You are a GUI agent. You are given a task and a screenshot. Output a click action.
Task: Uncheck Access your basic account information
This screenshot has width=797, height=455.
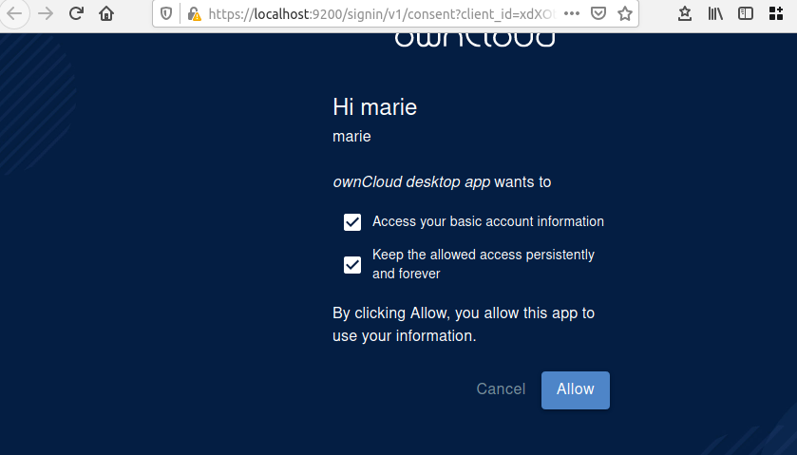click(352, 222)
